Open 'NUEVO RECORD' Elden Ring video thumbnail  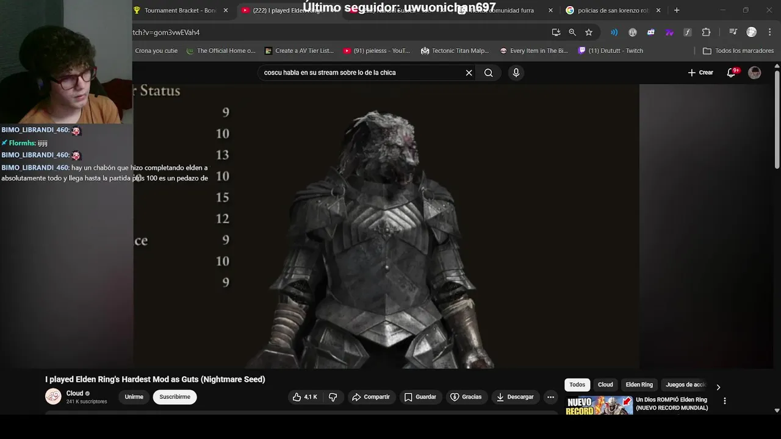tap(599, 405)
